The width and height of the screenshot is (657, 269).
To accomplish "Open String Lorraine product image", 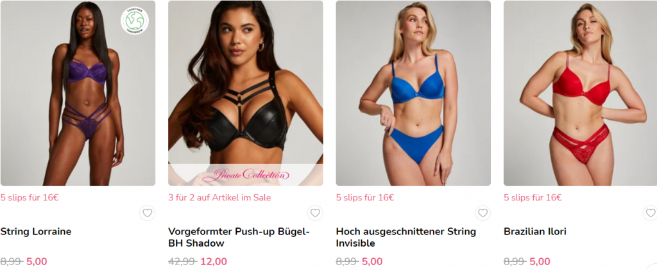I will click(78, 93).
